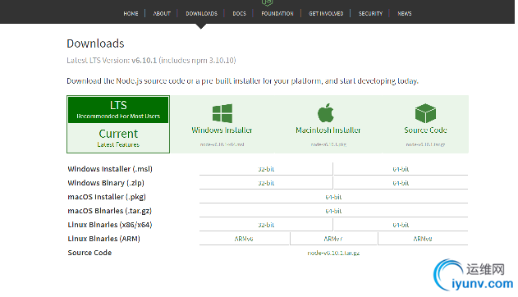This screenshot has width=518, height=297.
Task: Click the macOS Binaries (.tar.gz) row label
Action: pyautogui.click(x=110, y=211)
